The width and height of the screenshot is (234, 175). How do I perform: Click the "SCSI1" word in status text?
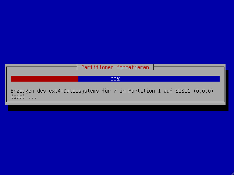pos(182,91)
